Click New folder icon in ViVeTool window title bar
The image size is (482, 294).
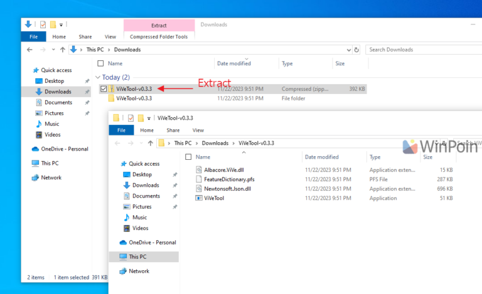[141, 118]
